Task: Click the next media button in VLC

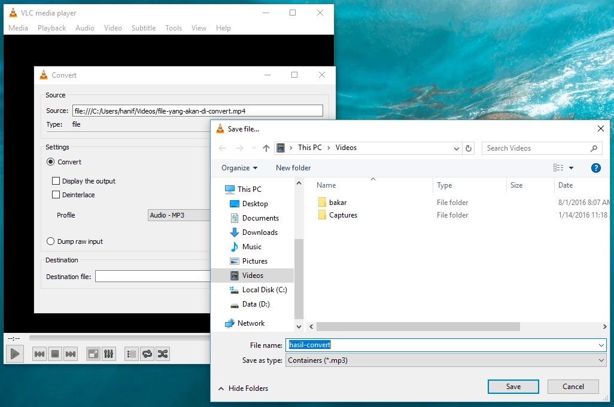Action: coord(71,354)
